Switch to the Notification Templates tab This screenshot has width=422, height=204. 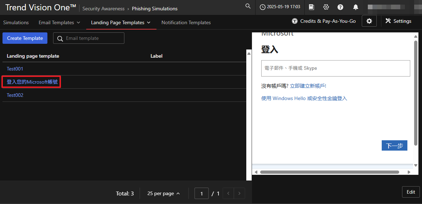tap(186, 22)
